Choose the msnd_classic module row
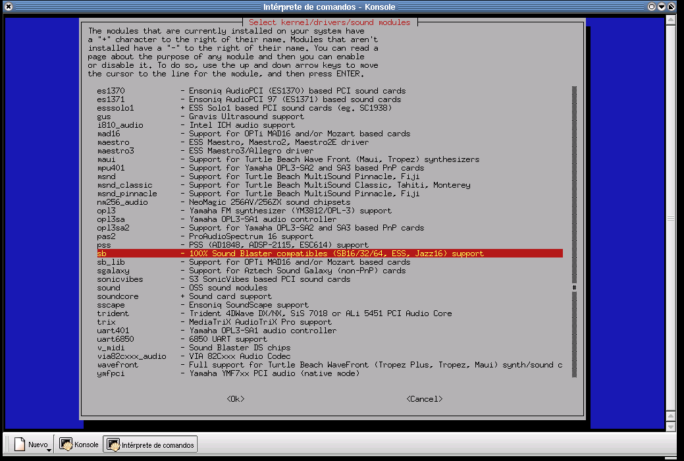 click(330, 185)
